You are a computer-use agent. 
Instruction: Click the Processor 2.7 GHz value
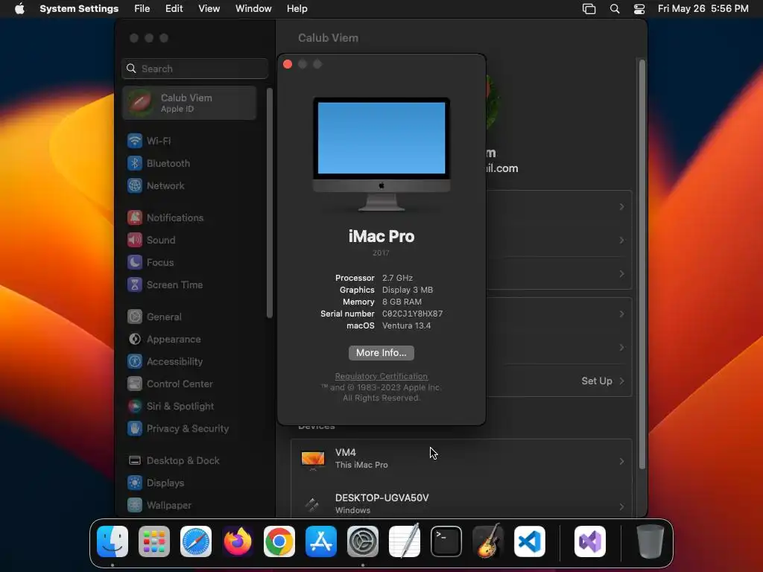tap(398, 278)
